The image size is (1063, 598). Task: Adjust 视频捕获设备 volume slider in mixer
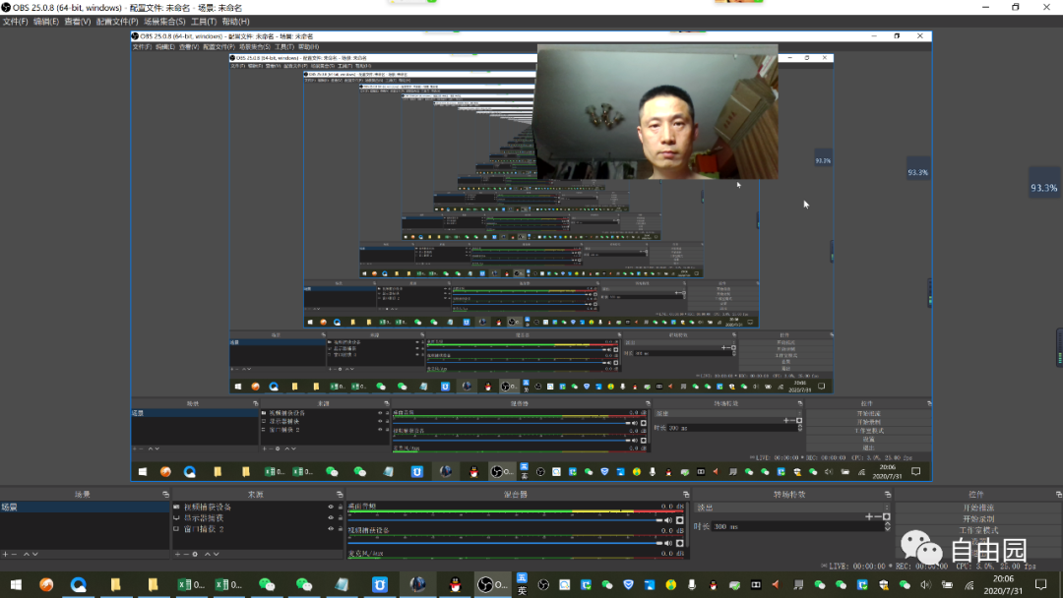click(505, 543)
